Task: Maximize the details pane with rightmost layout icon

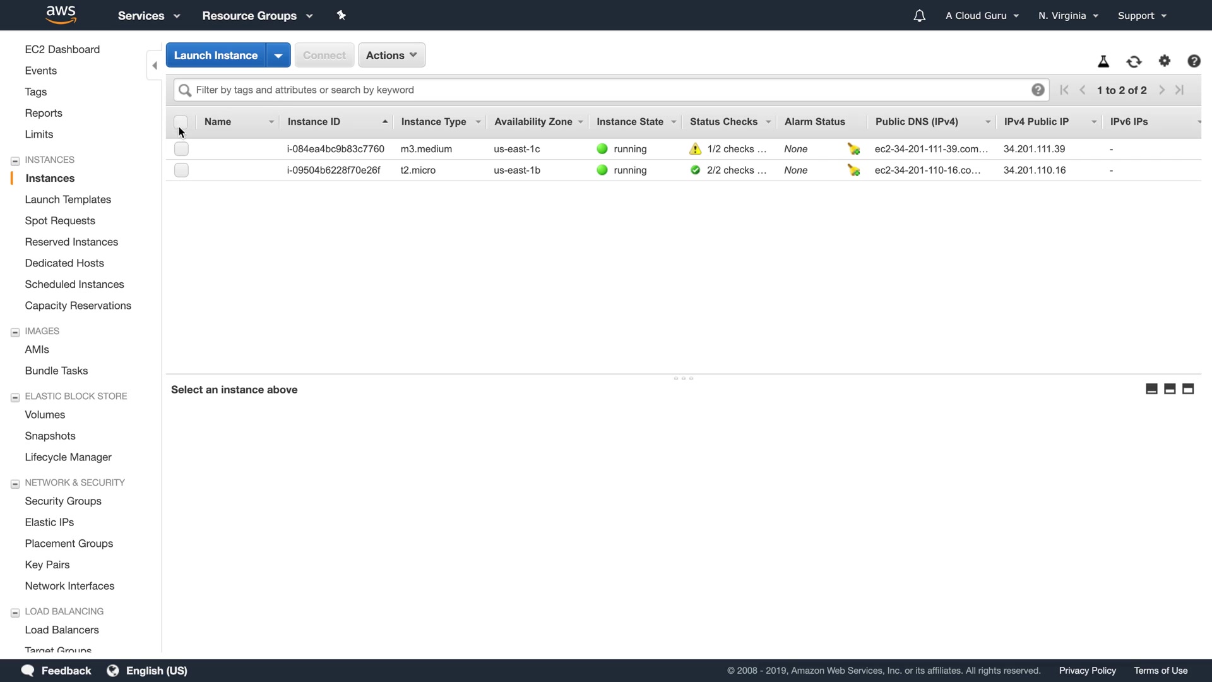Action: 1188,389
